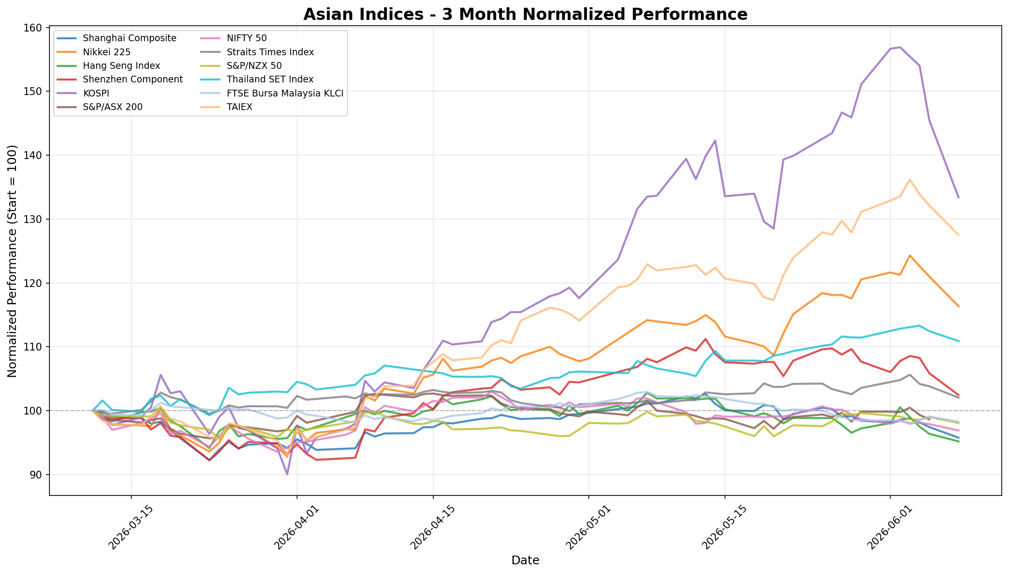Image resolution: width=1009 pixels, height=574 pixels.
Task: Select the Hang Seng Index legend label
Action: 121,65
